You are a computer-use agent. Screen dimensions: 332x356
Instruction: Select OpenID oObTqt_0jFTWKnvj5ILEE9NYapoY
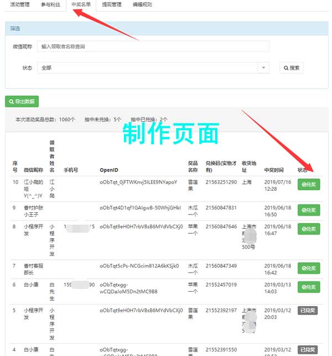click(138, 182)
